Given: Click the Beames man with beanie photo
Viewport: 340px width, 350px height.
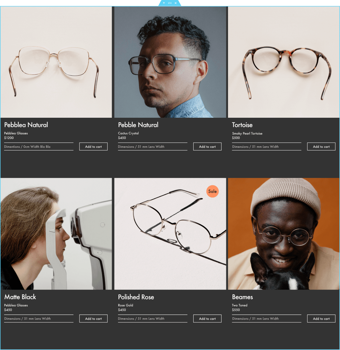Looking at the screenshot, I should point(284,234).
